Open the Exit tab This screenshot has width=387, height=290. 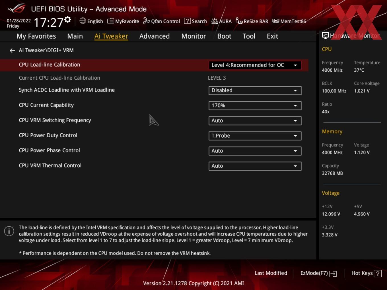[272, 36]
